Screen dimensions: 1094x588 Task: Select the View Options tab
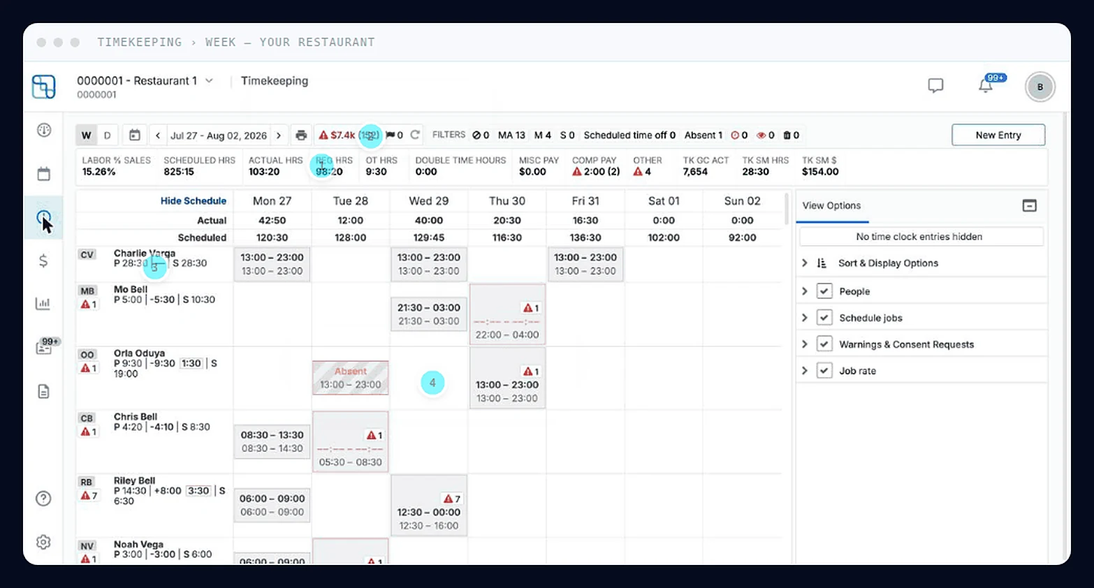pyautogui.click(x=831, y=206)
